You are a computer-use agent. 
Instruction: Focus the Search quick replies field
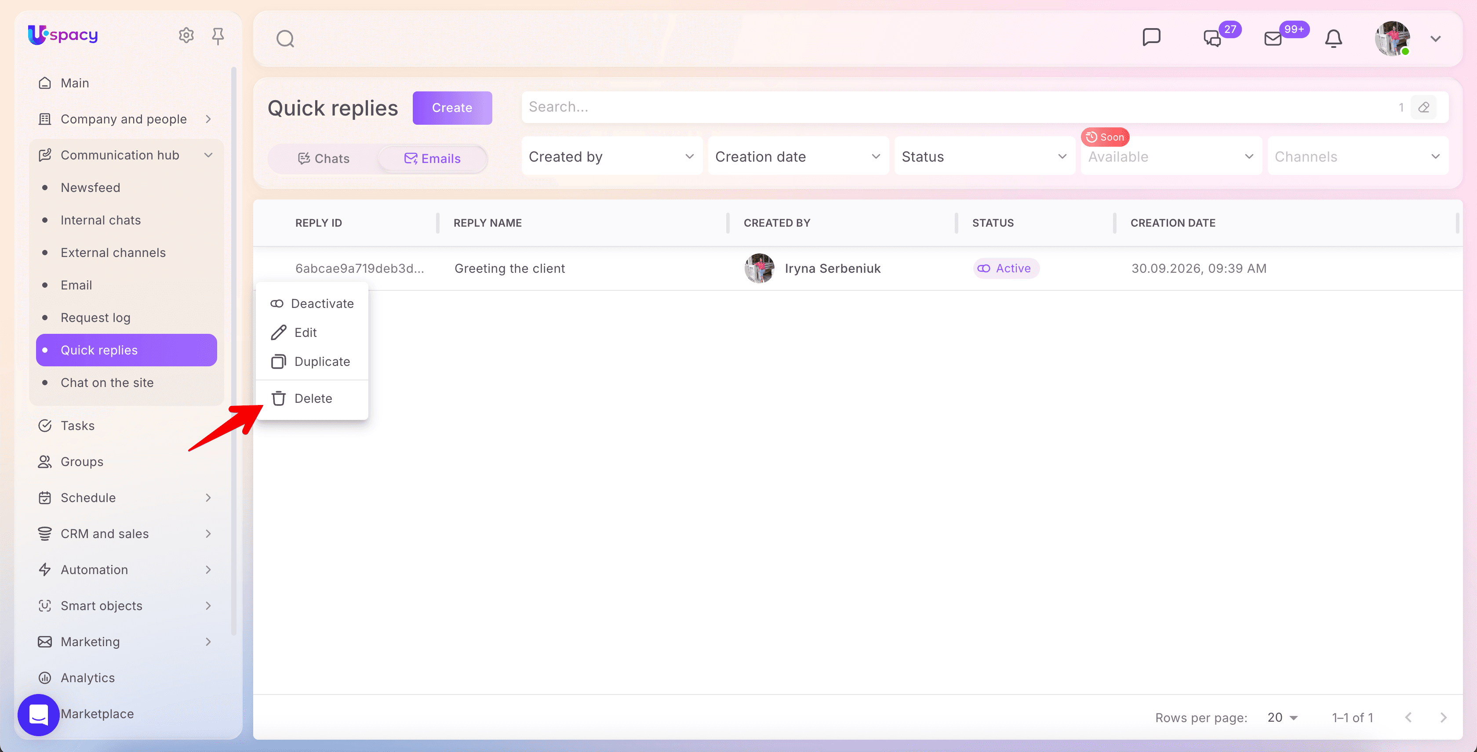(957, 107)
